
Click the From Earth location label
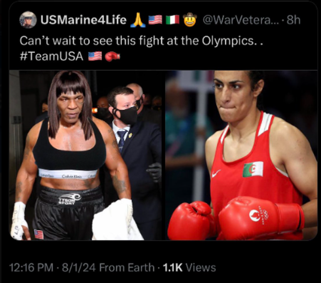(x=127, y=268)
